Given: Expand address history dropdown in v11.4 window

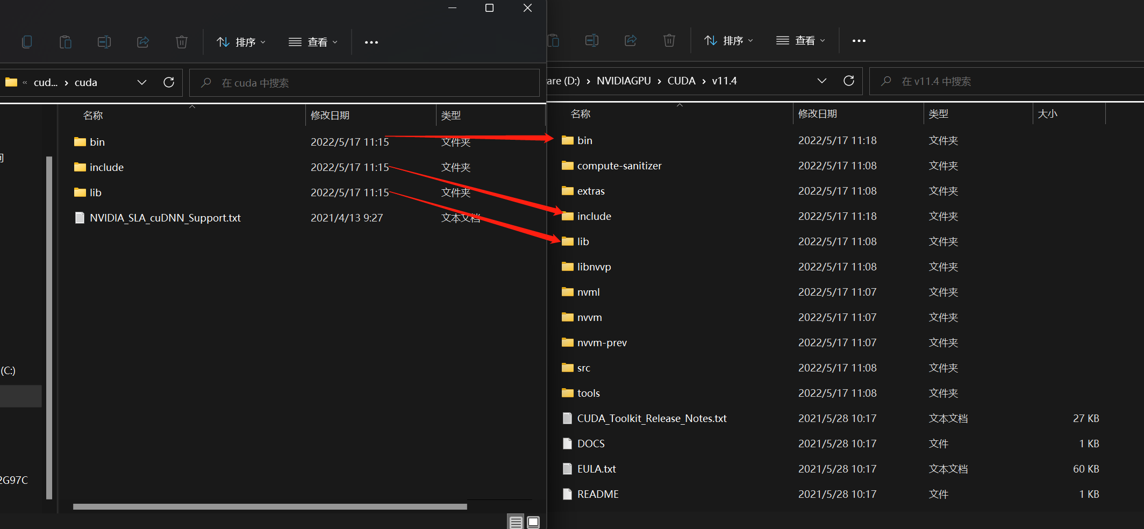Looking at the screenshot, I should (x=822, y=81).
